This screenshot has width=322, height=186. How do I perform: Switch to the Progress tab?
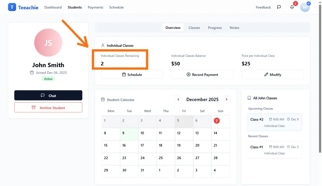[x=215, y=28]
